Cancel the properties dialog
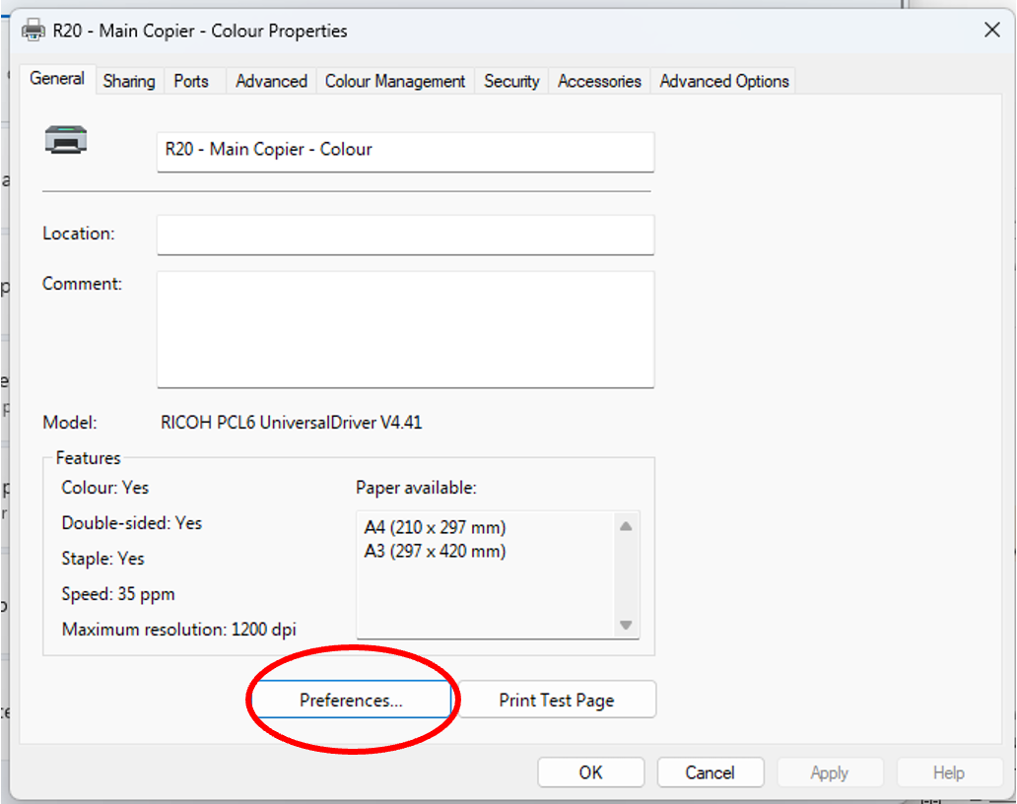This screenshot has height=804, width=1017. click(x=710, y=771)
